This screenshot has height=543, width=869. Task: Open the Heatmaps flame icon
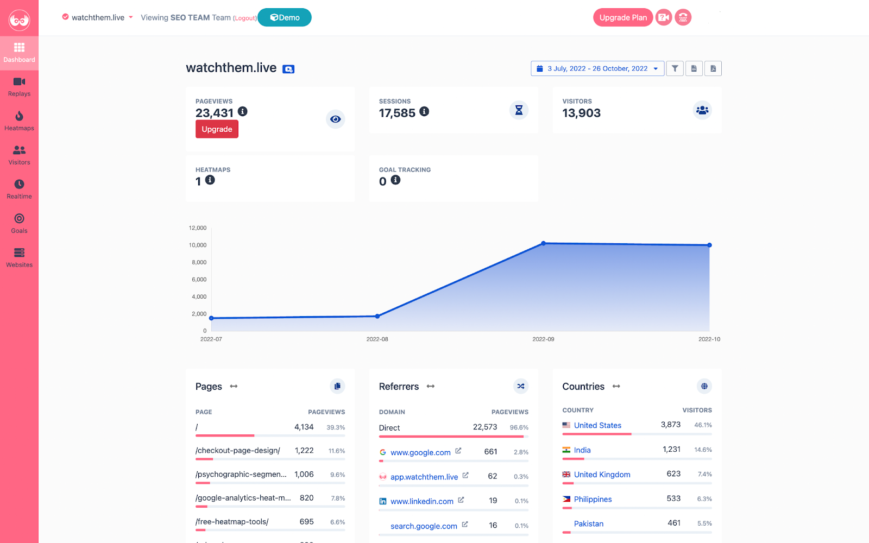(19, 116)
